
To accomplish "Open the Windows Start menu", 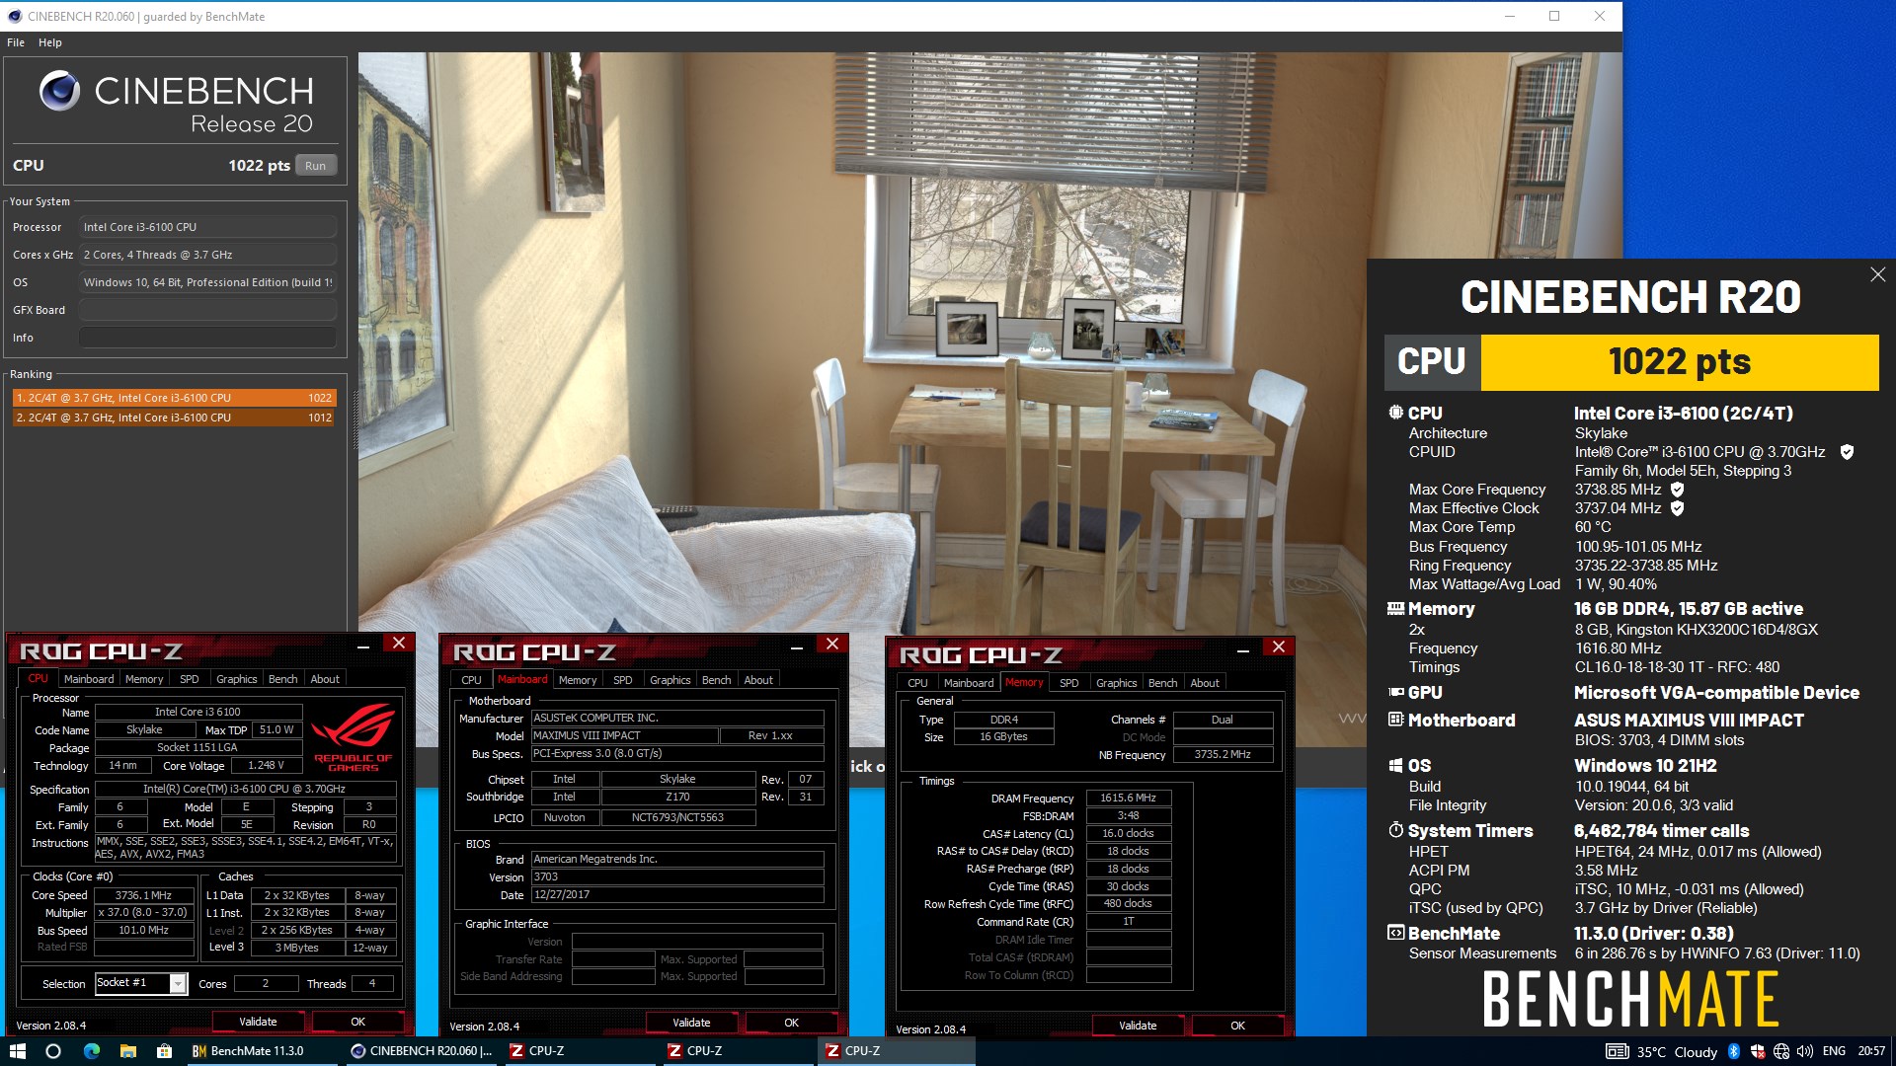I will (x=17, y=1051).
